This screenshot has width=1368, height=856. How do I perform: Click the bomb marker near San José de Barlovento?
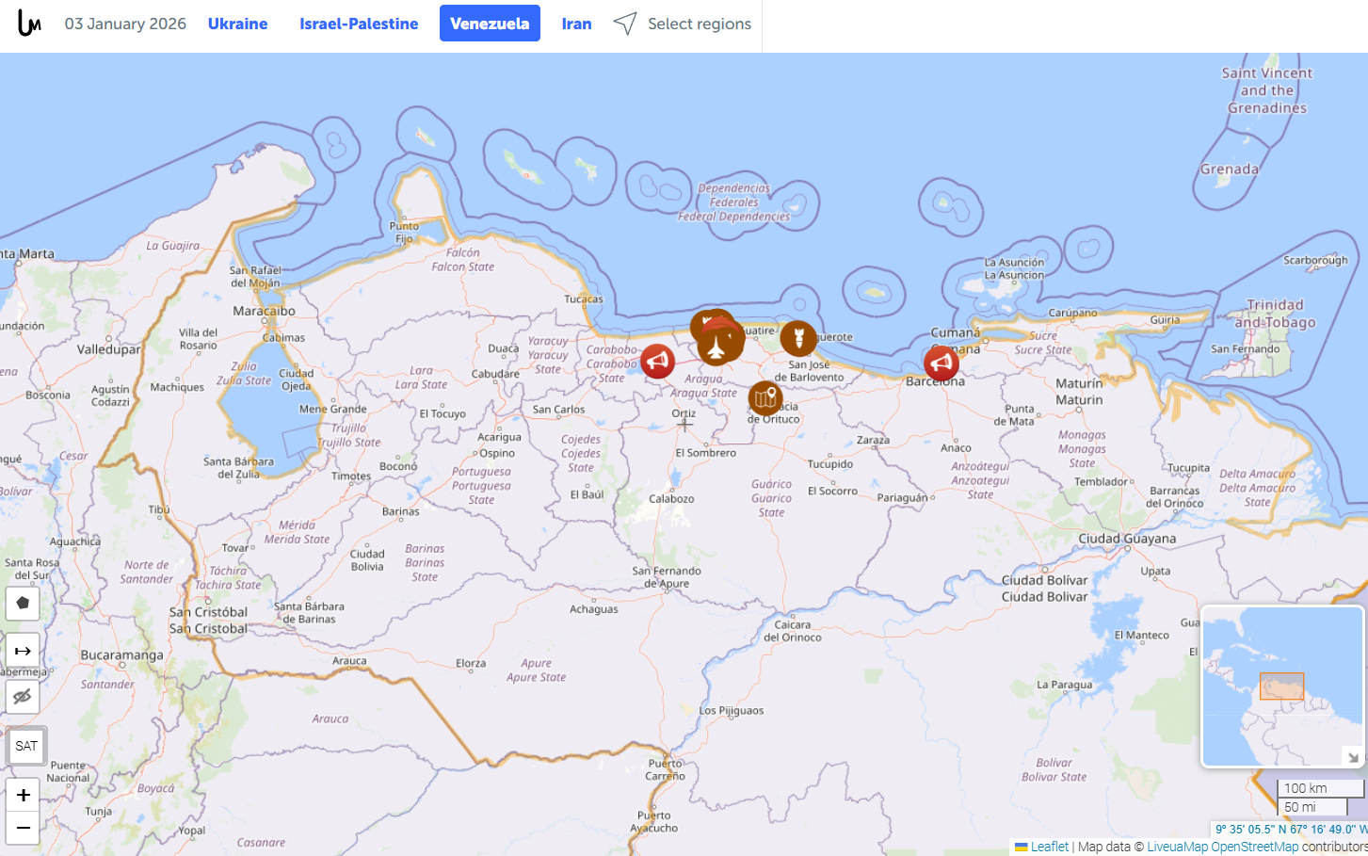(798, 338)
